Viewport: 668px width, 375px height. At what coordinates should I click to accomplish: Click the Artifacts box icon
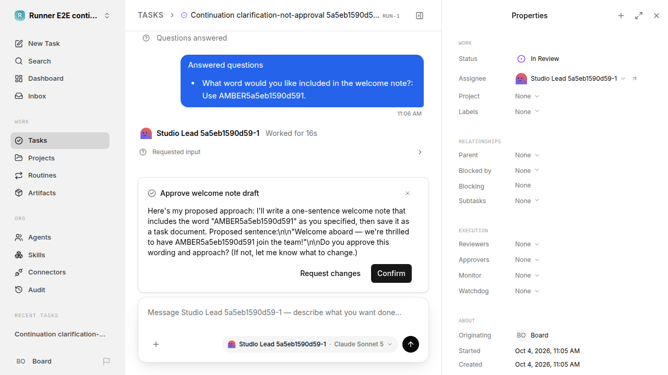pos(19,193)
